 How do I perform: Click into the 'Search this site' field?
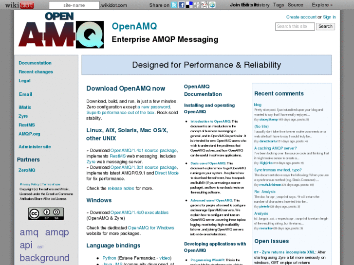point(295,26)
